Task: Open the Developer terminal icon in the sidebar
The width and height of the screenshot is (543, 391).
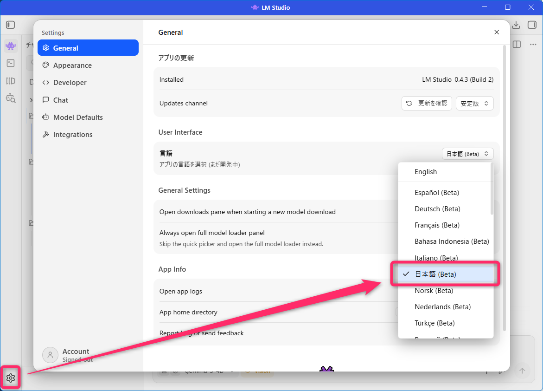Action: coord(10,63)
